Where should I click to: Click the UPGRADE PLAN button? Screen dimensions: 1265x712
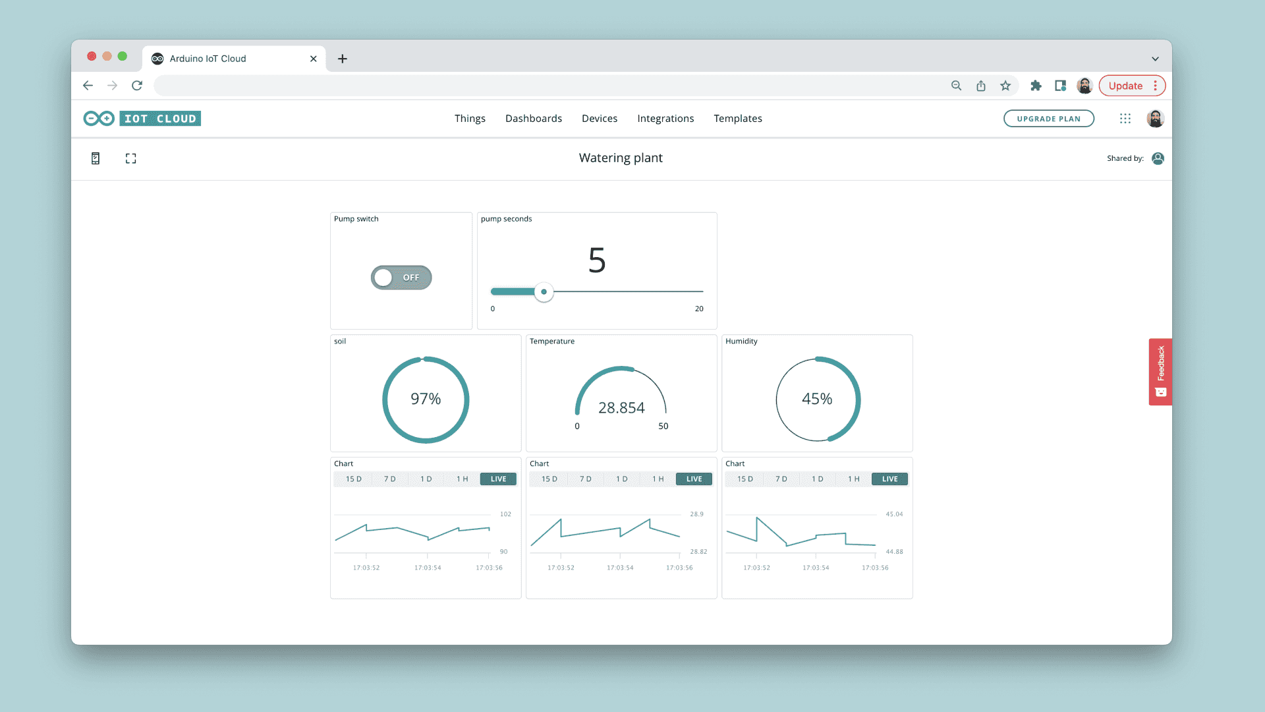coord(1048,119)
